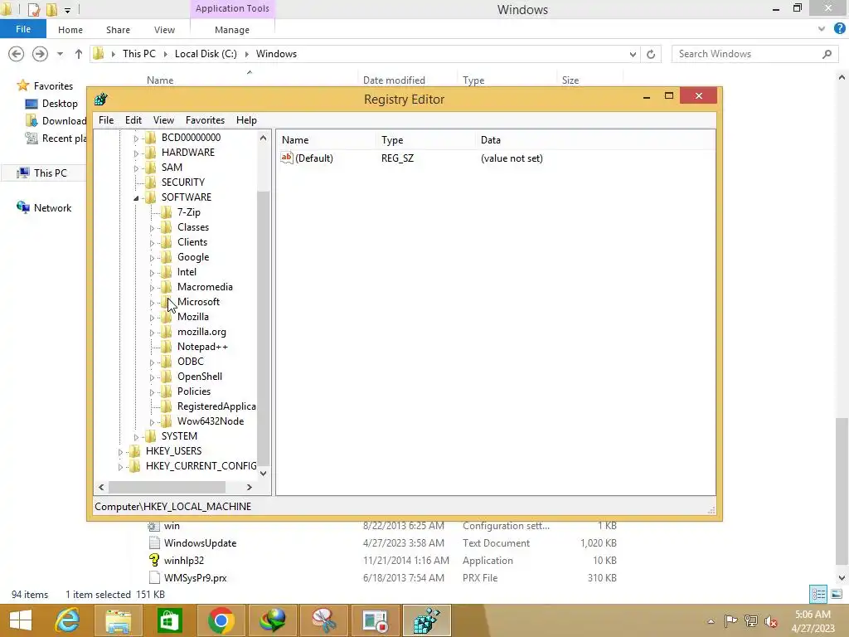Click This PC in address breadcrumb
Image resolution: width=849 pixels, height=637 pixels.
click(x=139, y=54)
